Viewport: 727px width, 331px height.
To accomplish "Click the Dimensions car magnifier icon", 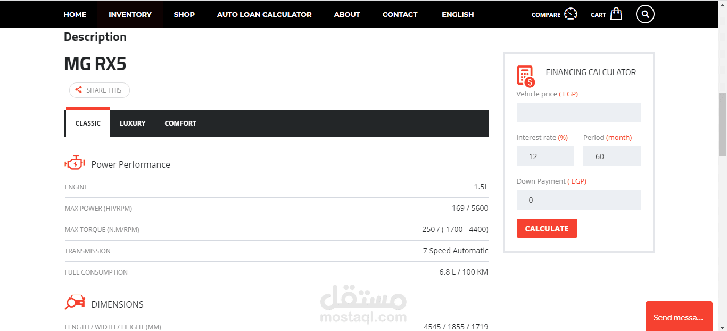I will pos(75,302).
